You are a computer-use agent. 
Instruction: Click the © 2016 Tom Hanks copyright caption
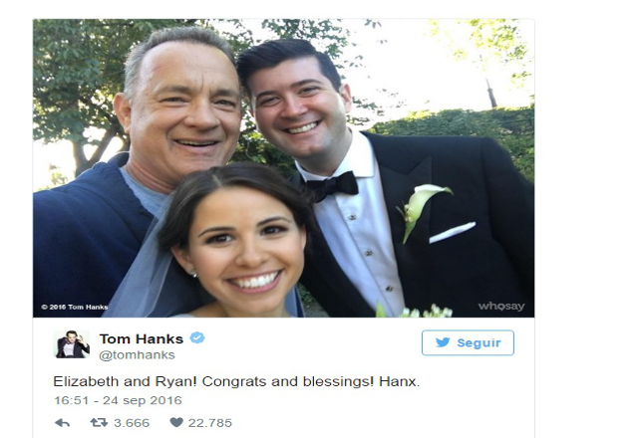[75, 307]
